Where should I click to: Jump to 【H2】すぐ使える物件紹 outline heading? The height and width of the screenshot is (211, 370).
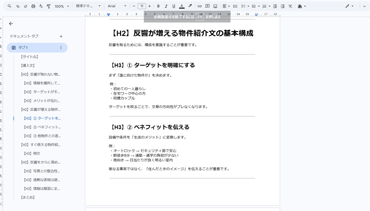[x=40, y=144]
